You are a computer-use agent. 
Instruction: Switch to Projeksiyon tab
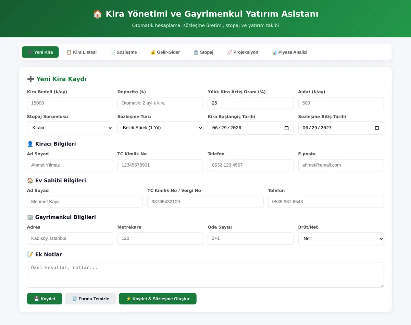click(242, 52)
